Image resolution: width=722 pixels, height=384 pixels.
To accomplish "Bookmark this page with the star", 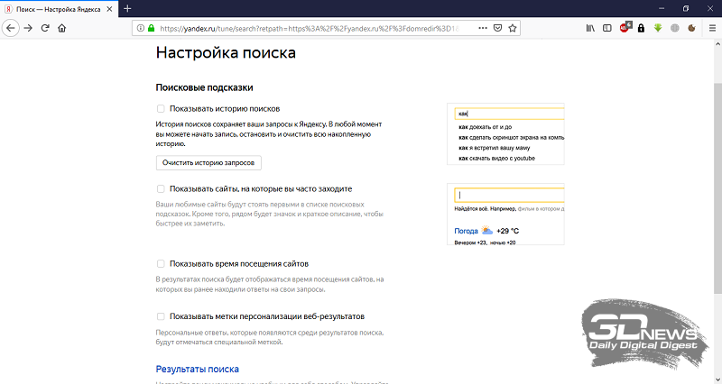I will click(513, 28).
